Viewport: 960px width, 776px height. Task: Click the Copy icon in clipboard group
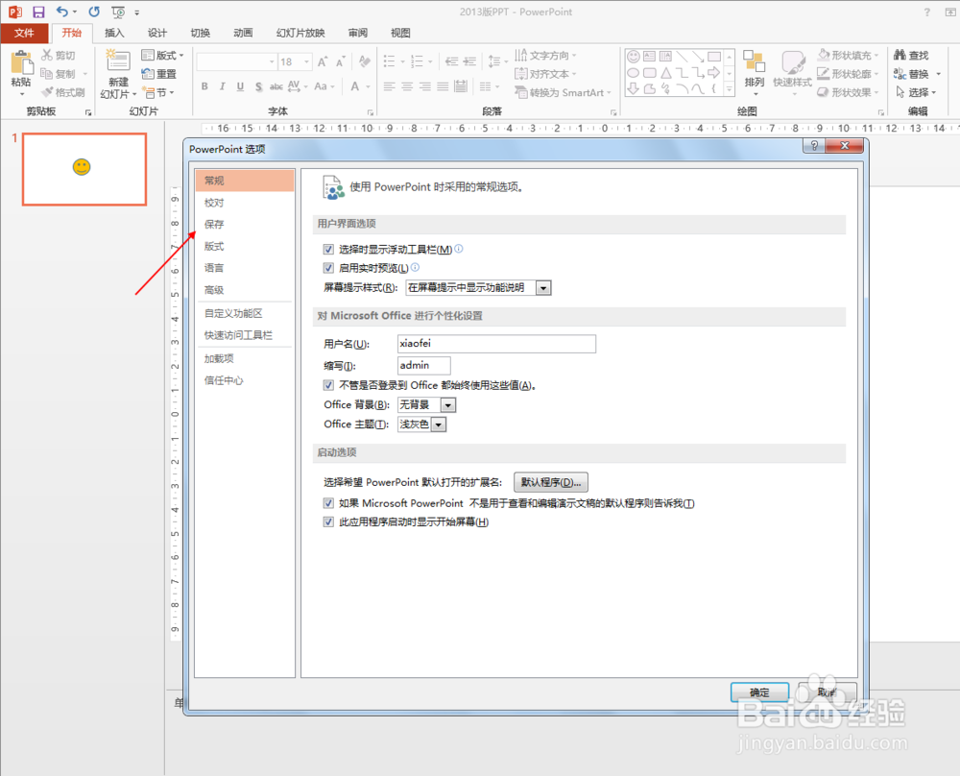[46, 74]
